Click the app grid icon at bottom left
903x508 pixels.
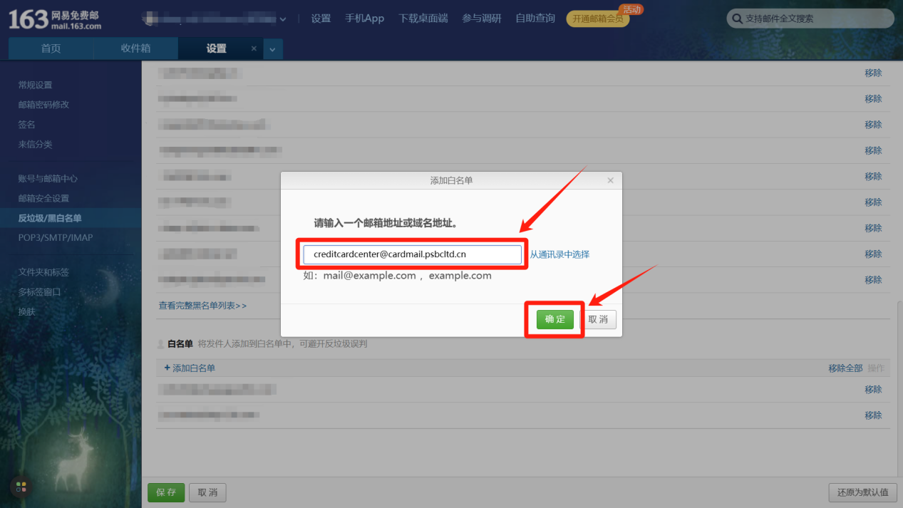pyautogui.click(x=21, y=487)
